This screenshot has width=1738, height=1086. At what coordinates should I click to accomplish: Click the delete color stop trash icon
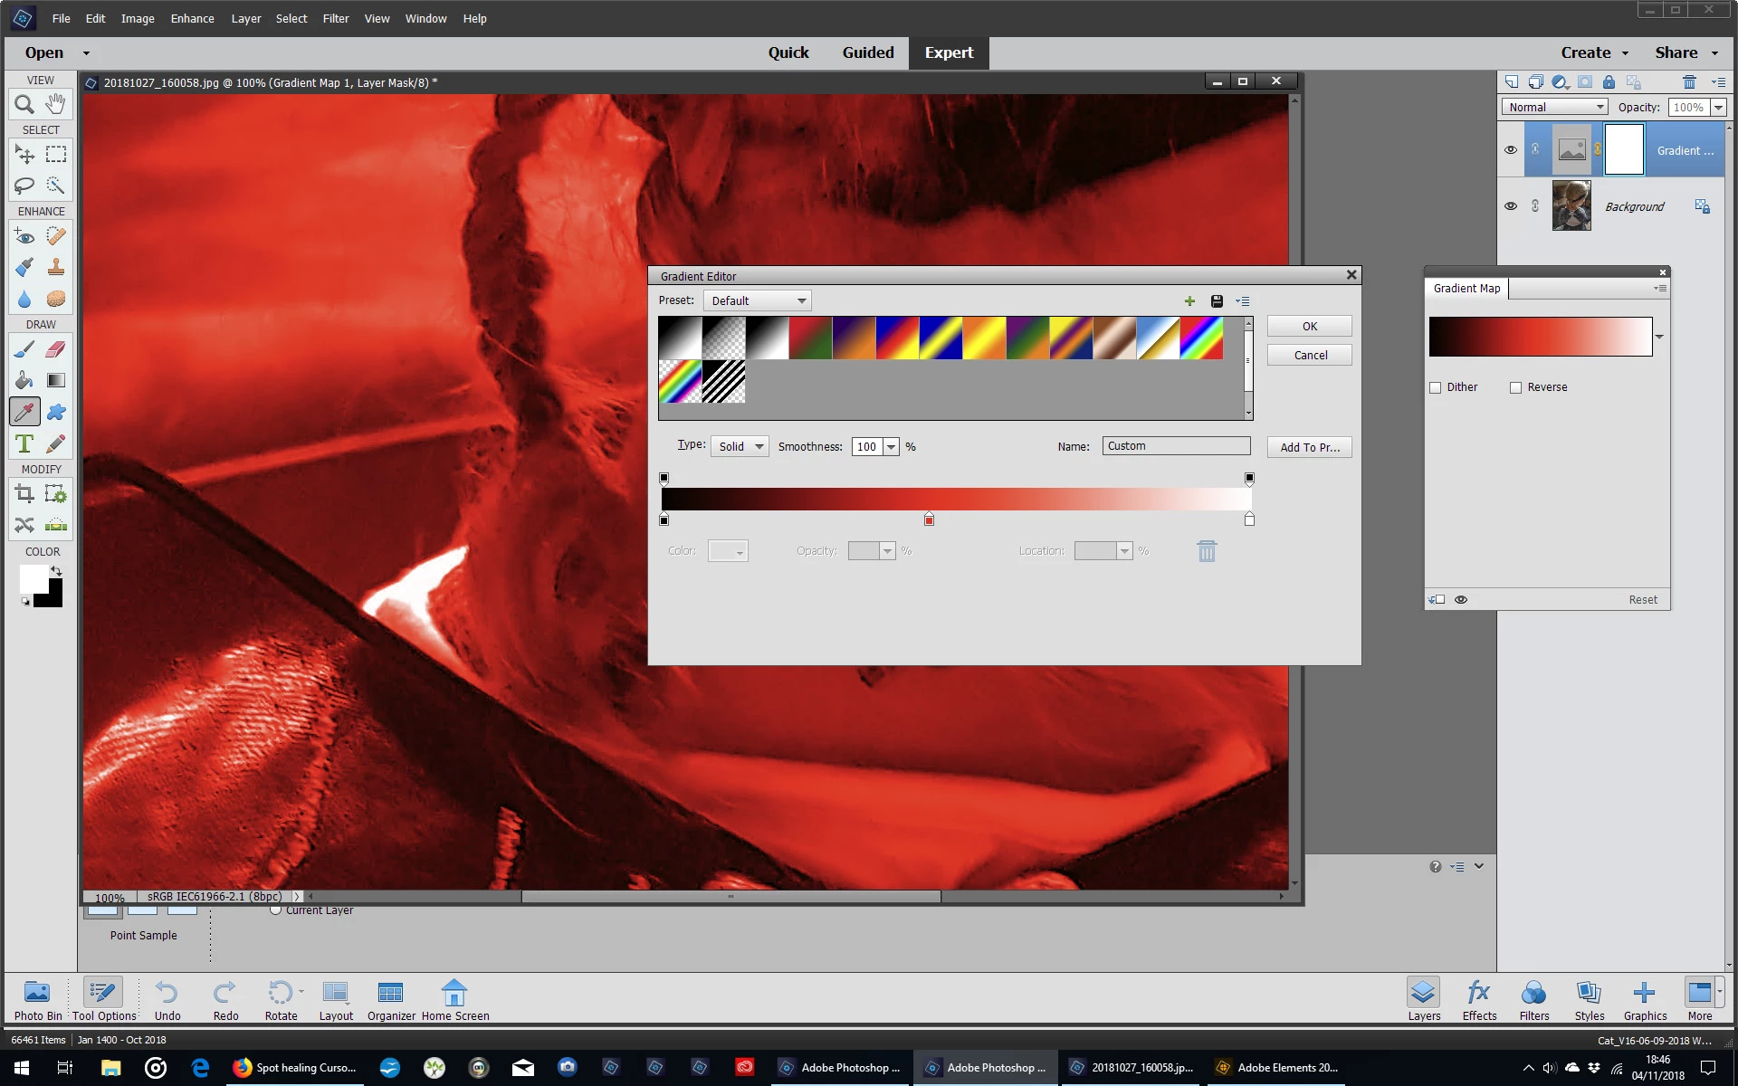click(x=1207, y=551)
